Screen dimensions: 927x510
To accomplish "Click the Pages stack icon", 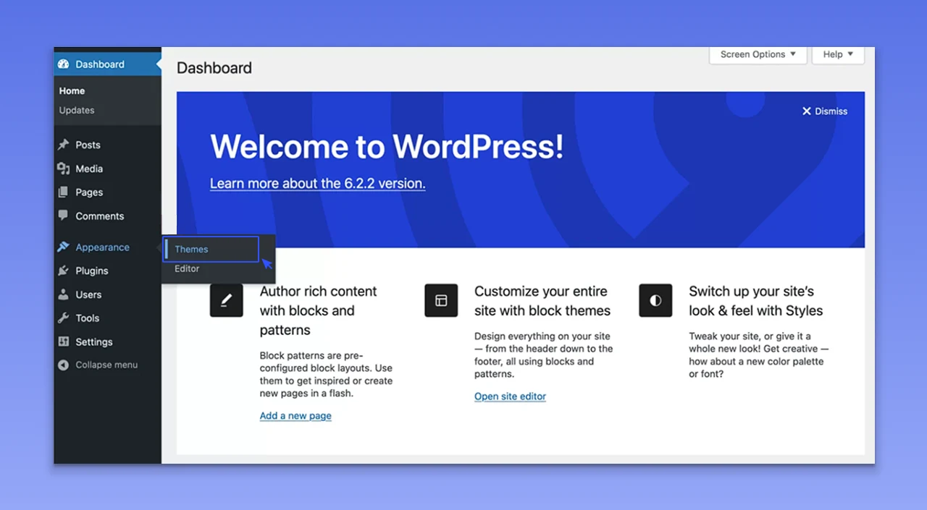I will pyautogui.click(x=64, y=192).
